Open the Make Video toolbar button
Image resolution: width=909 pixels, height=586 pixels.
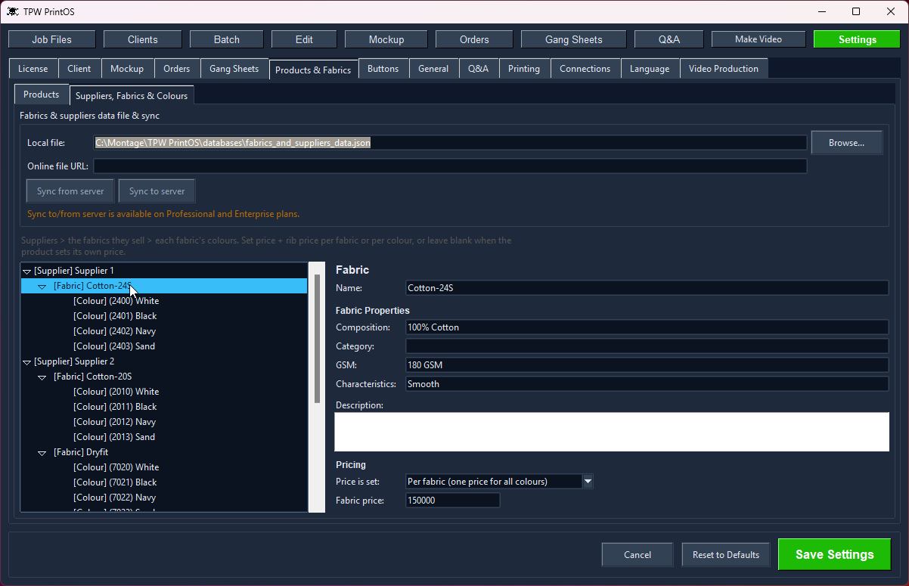[759, 39]
